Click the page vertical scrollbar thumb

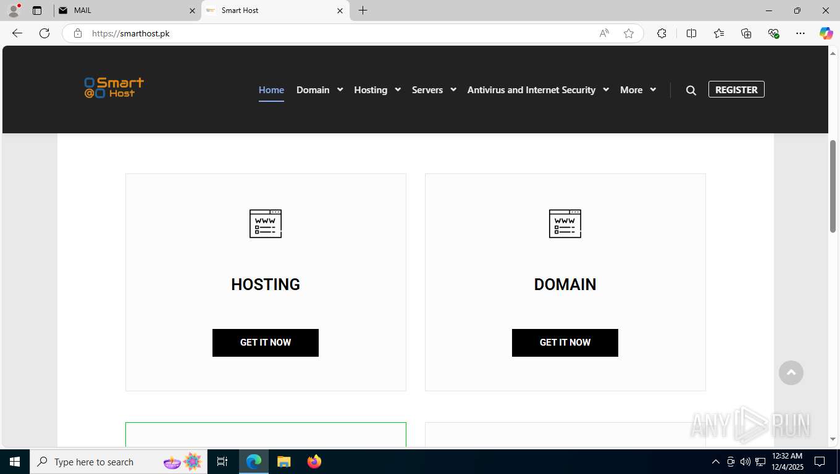833,186
